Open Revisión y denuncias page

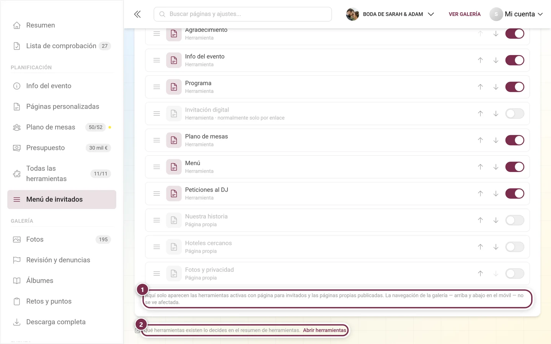[x=62, y=260]
